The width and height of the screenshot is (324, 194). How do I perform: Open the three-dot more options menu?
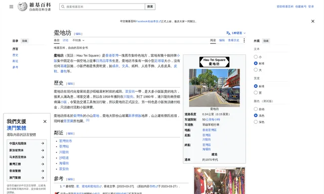244,40
